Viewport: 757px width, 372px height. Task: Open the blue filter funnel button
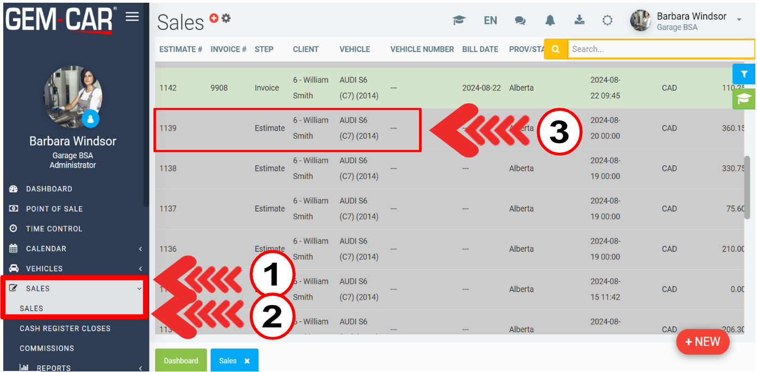coord(744,74)
